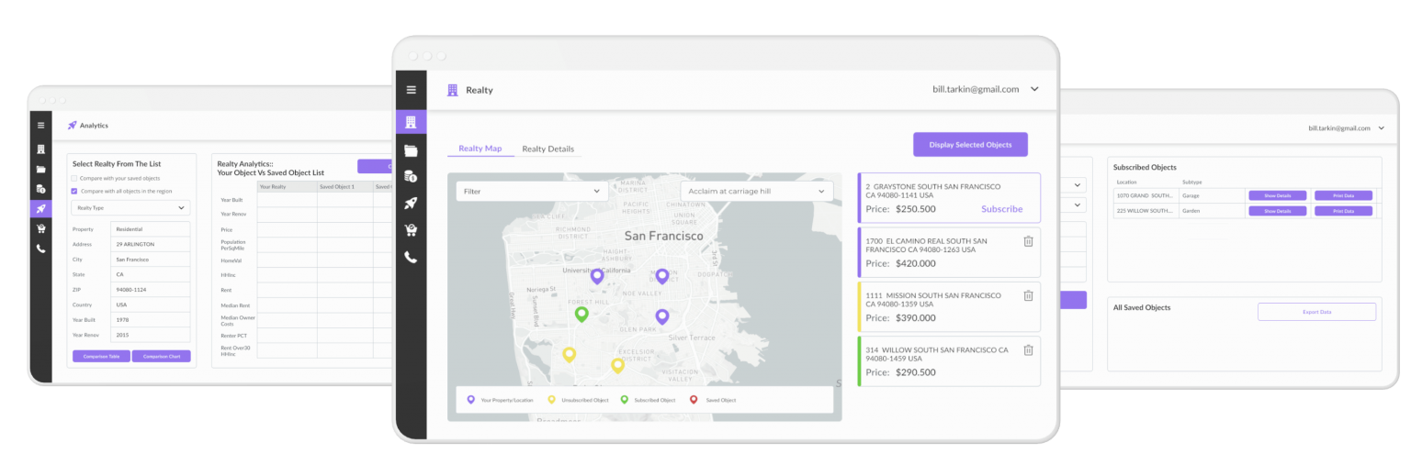The image size is (1411, 476).
Task: Click cart icon in Analytics window sidebar
Action: point(40,228)
